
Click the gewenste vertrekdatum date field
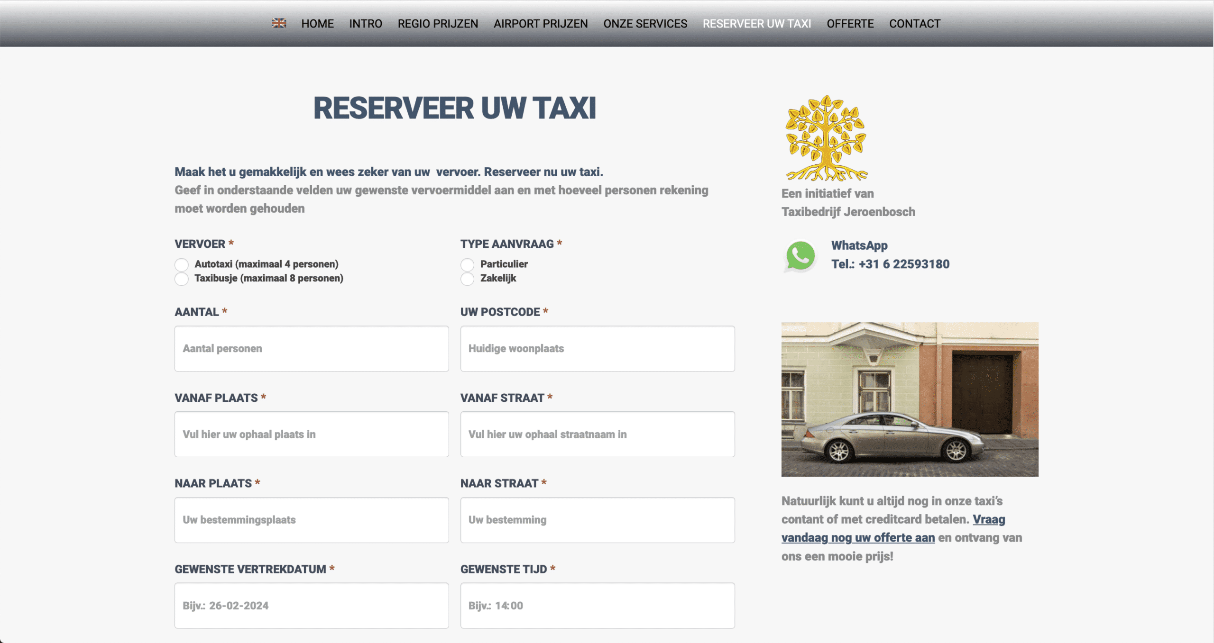point(312,606)
